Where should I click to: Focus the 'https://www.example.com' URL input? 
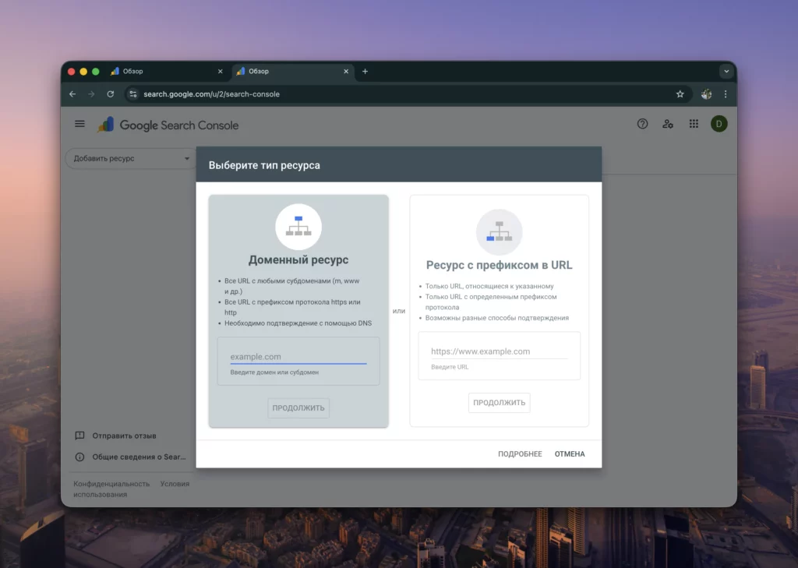pos(500,351)
